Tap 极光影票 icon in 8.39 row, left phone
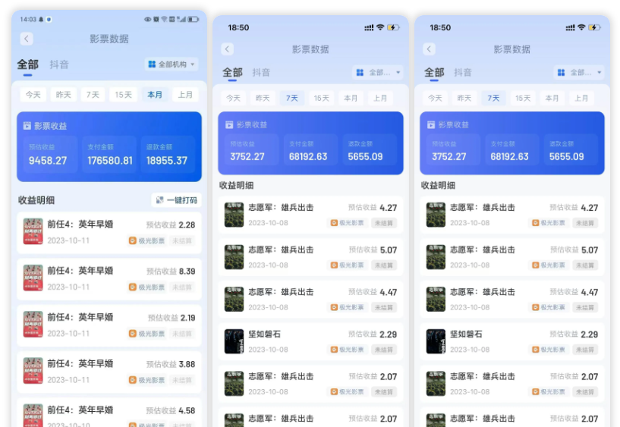 click(x=133, y=287)
